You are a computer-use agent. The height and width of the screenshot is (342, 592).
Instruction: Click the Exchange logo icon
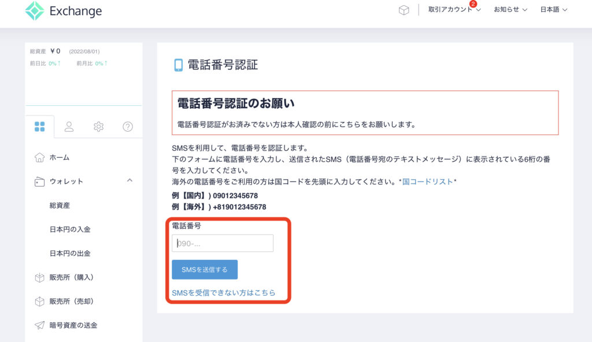34,11
